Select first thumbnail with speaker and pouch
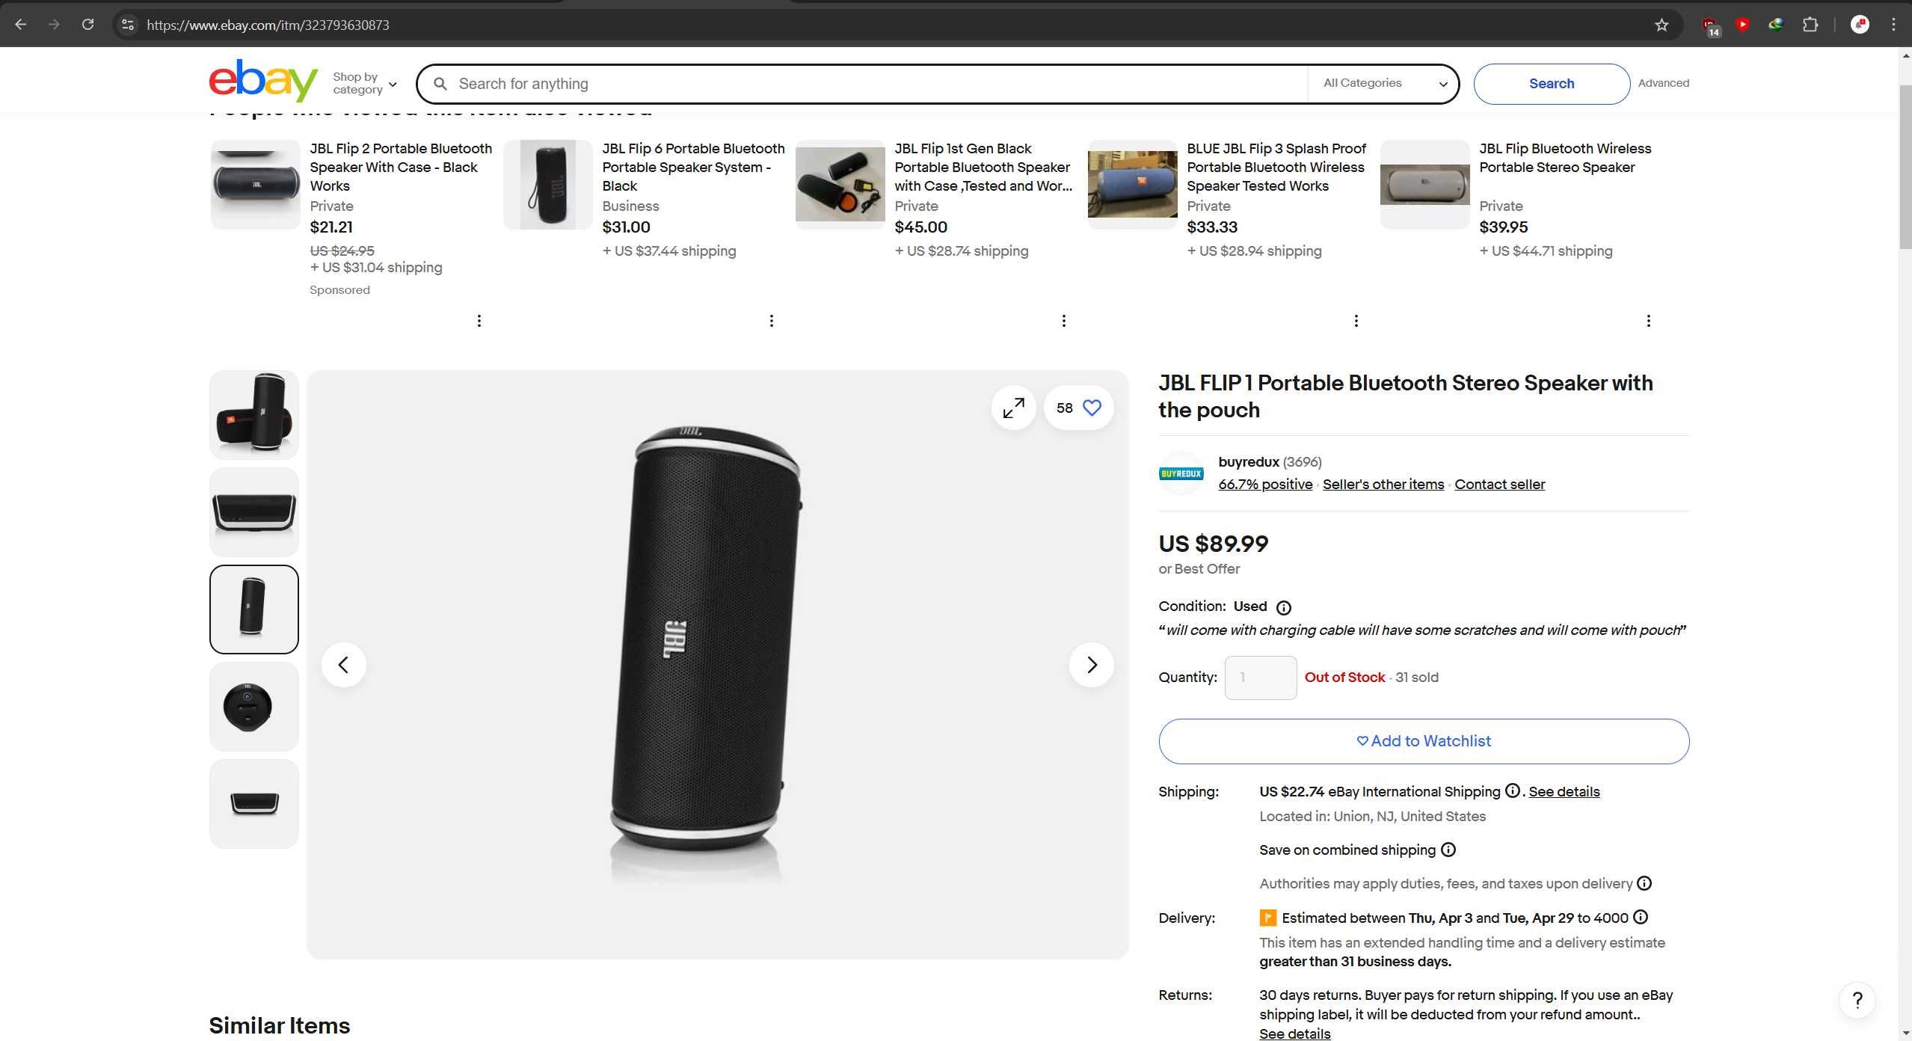The height and width of the screenshot is (1041, 1912). [x=254, y=415]
